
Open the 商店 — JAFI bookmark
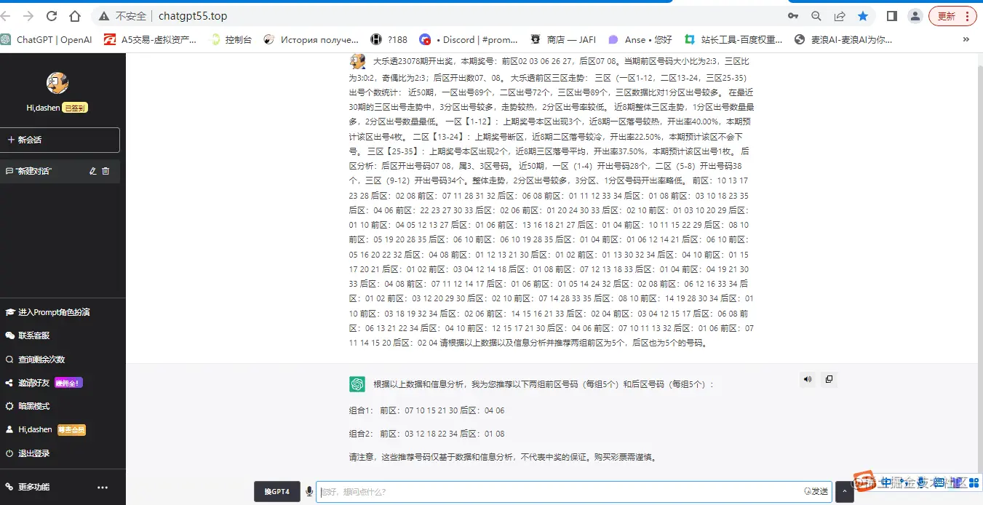pos(563,40)
